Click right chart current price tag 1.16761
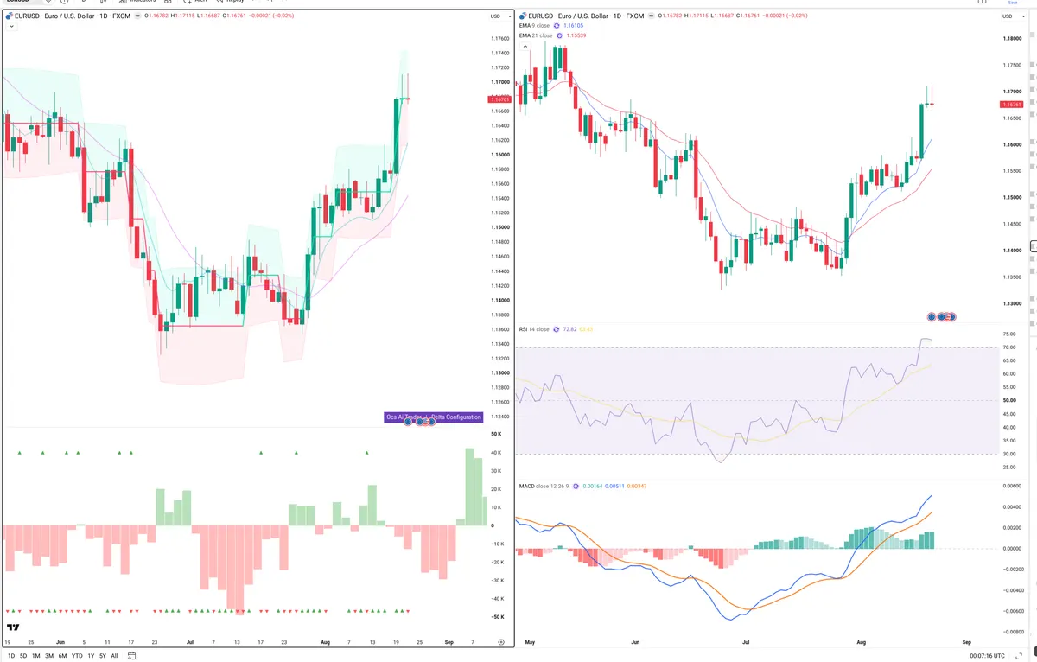This screenshot has height=662, width=1037. [x=1012, y=104]
